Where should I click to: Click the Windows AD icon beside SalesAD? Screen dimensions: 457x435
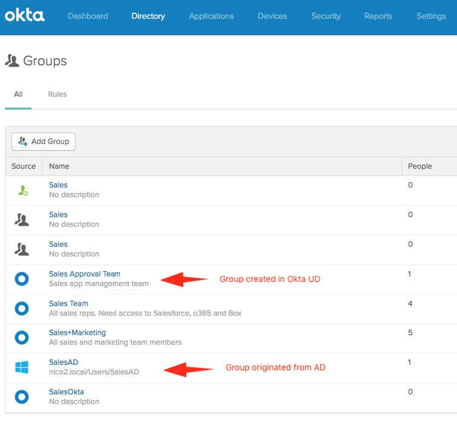pyautogui.click(x=22, y=367)
